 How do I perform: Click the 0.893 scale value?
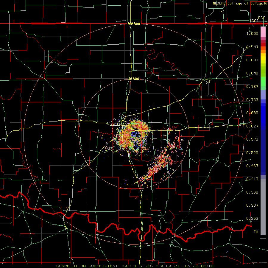[252, 60]
